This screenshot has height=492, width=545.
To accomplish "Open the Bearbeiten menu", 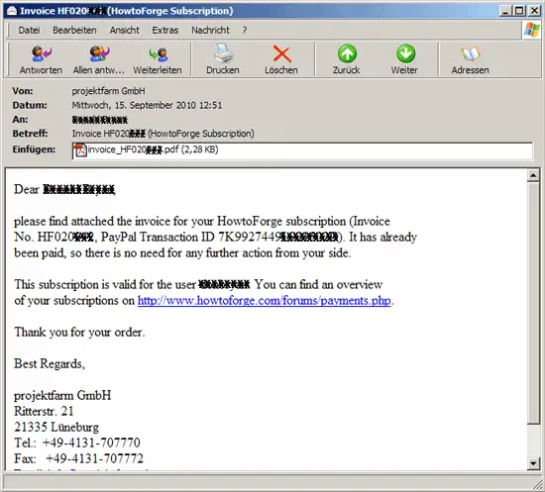I will coord(74,31).
